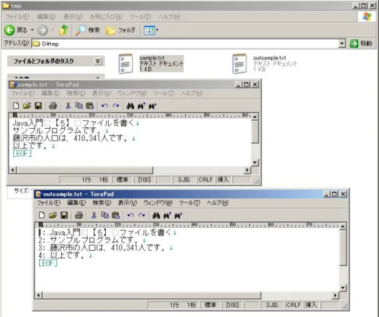Click Find next icon in sample.txt TeraPad
The width and height of the screenshot is (379, 317).
[153, 106]
